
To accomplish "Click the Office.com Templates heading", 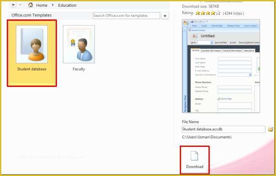I will pos(32,15).
